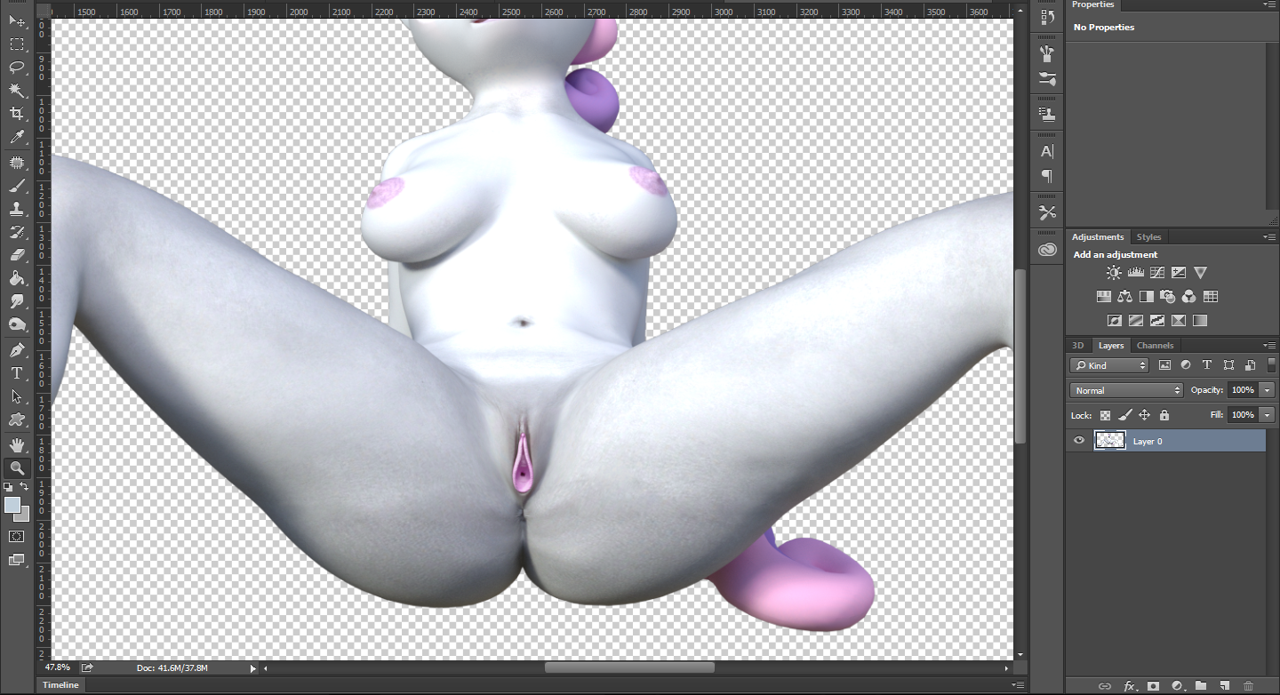Add a layer mask

tap(1153, 686)
